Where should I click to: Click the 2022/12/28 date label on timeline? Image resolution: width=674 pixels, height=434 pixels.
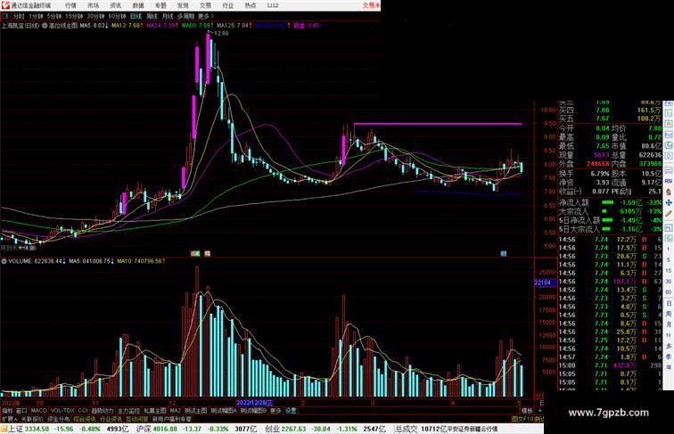tap(254, 403)
